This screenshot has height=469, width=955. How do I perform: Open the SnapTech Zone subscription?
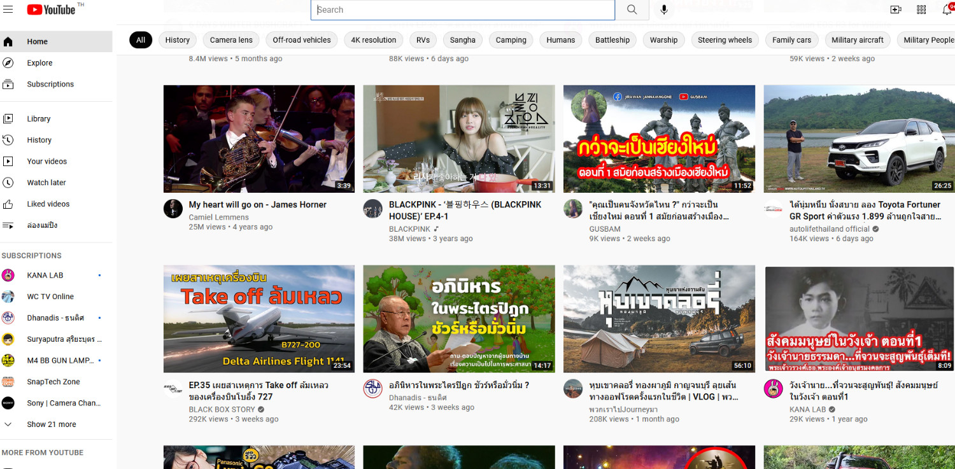tap(56, 382)
